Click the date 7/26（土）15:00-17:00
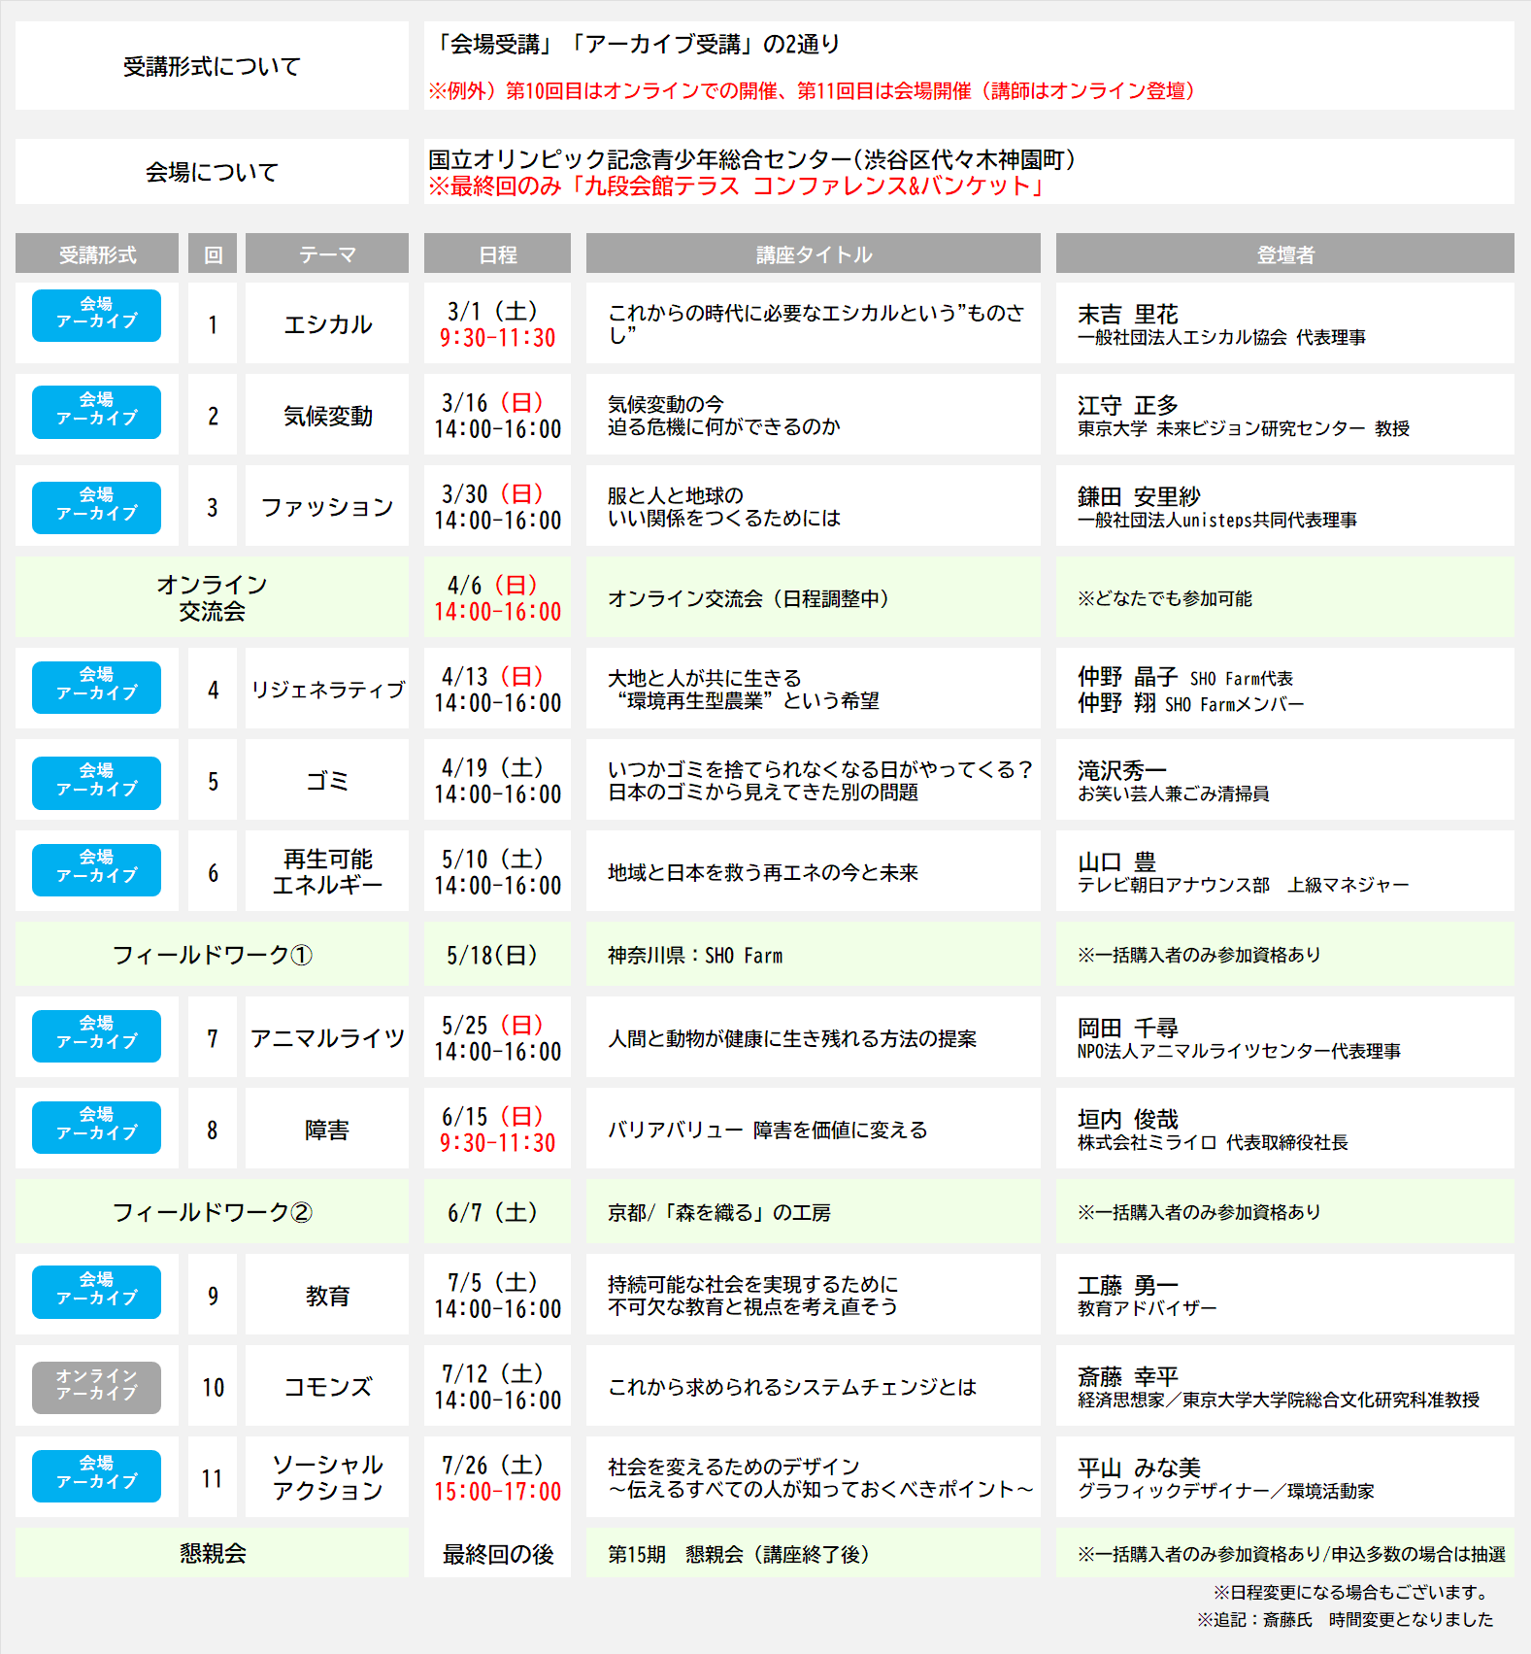The height and width of the screenshot is (1654, 1531). click(497, 1477)
